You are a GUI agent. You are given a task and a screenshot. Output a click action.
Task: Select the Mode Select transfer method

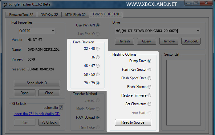click(98, 109)
